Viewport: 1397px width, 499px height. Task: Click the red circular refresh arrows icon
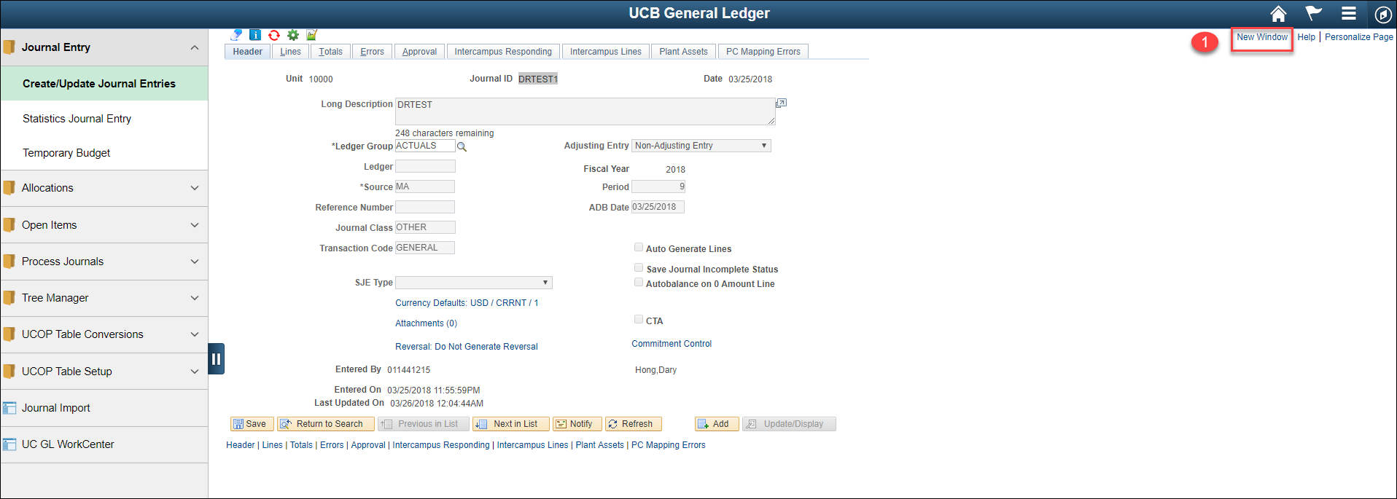tap(274, 35)
